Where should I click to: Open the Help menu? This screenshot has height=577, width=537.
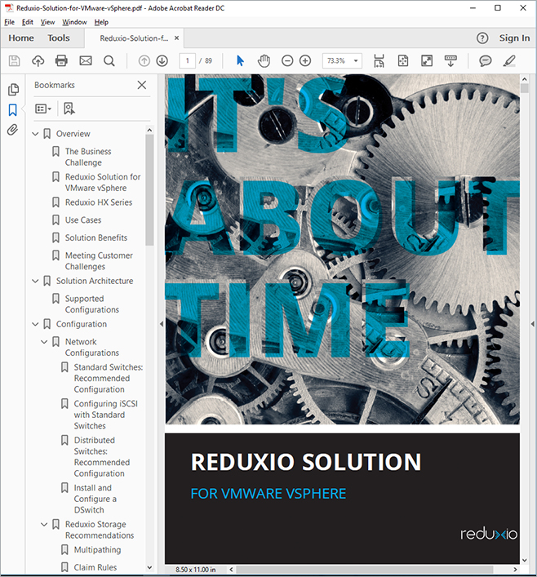click(x=101, y=22)
